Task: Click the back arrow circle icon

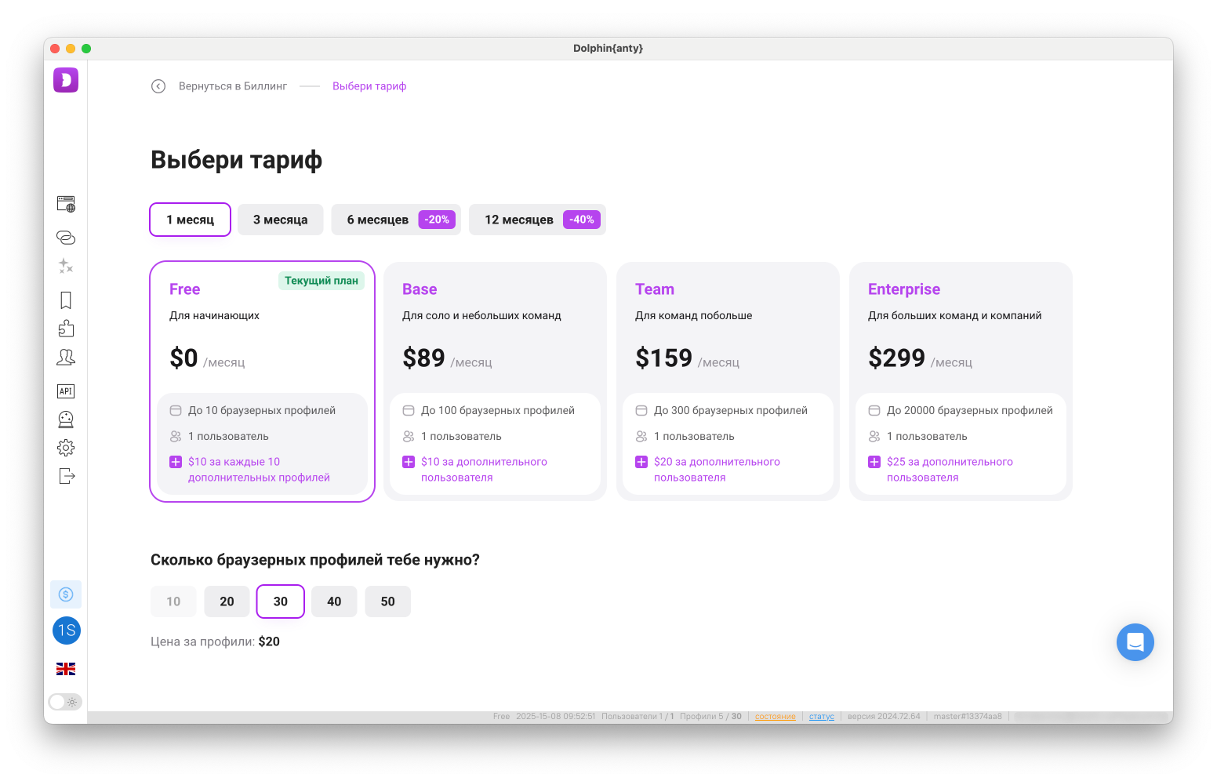Action: [158, 86]
